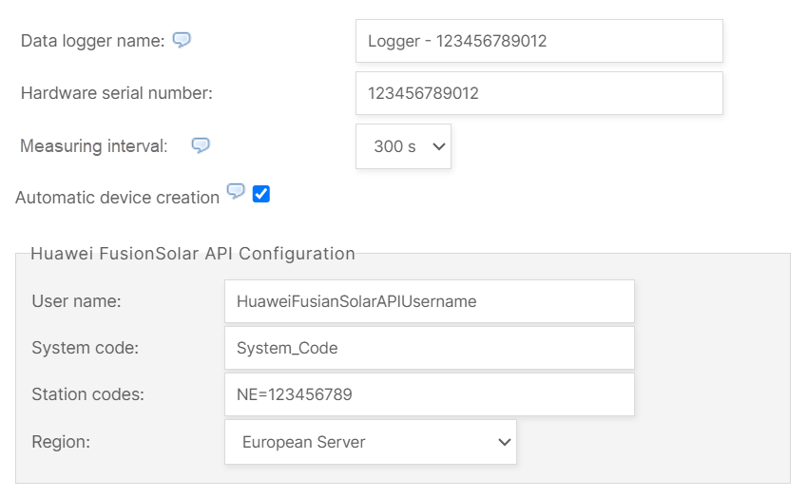Select the User name input field
Viewport: 807px width, 498px height.
(x=430, y=301)
